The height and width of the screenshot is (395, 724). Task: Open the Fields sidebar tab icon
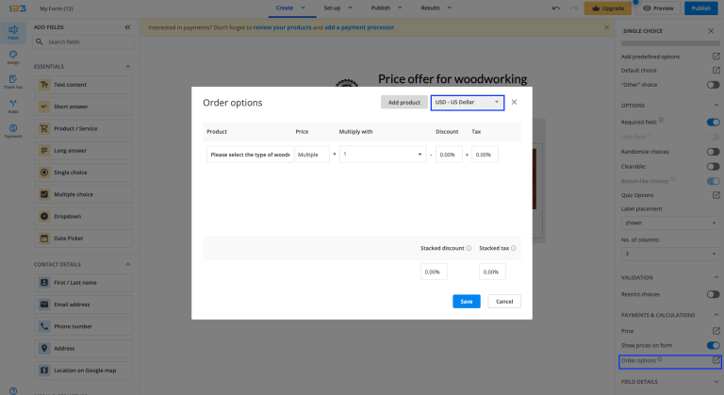pyautogui.click(x=13, y=32)
